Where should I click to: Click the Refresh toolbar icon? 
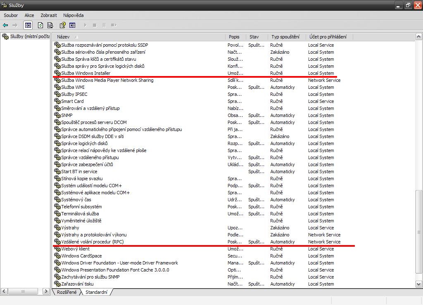40,25
